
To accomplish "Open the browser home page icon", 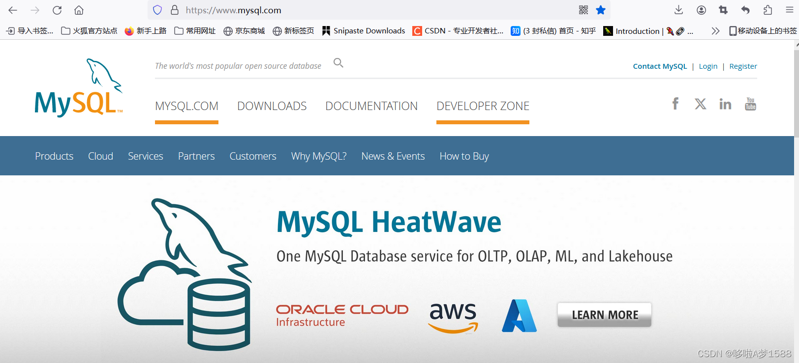I will (x=79, y=10).
